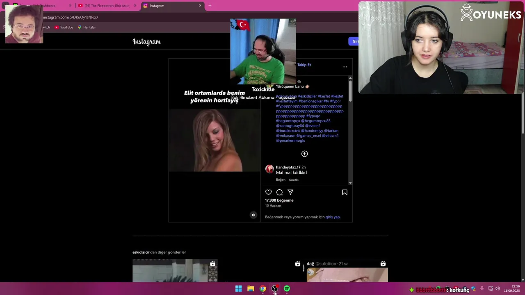Click Beğen under handeyataz.17 comment

click(281, 180)
